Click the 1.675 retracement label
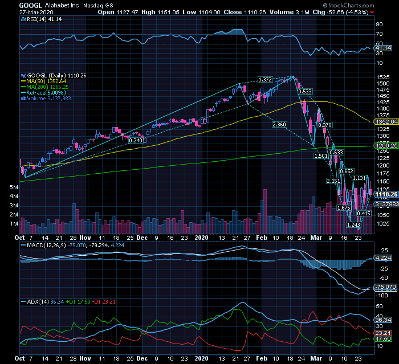399x364 pixels. [x=344, y=208]
